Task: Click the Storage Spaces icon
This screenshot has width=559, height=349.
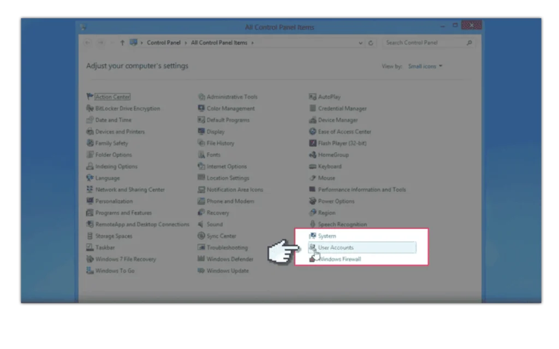Action: (90, 236)
